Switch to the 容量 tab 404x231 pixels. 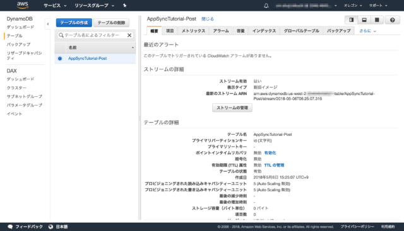click(x=241, y=31)
